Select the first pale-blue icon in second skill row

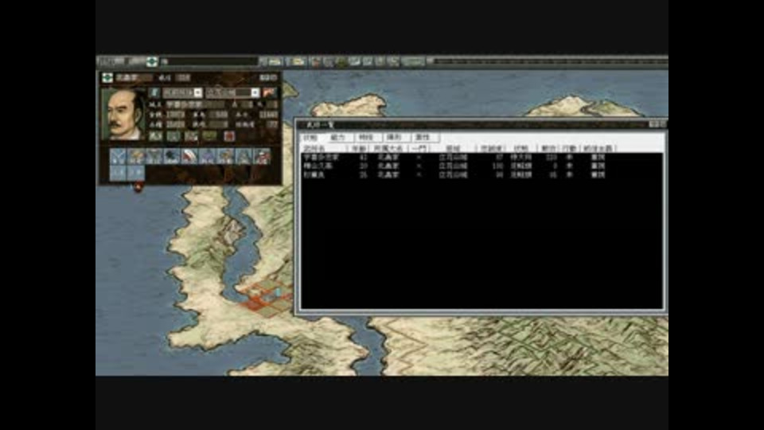point(118,173)
